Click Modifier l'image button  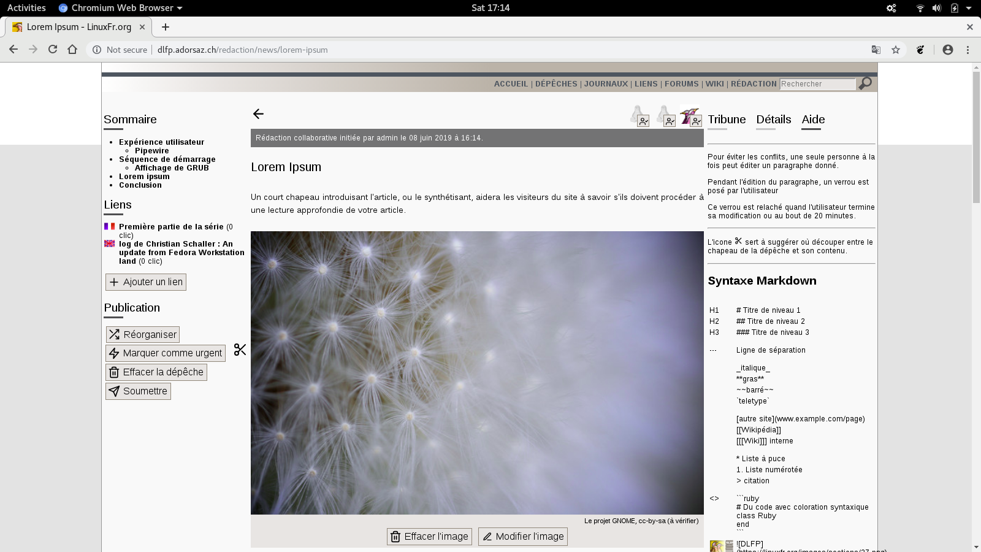coord(523,537)
